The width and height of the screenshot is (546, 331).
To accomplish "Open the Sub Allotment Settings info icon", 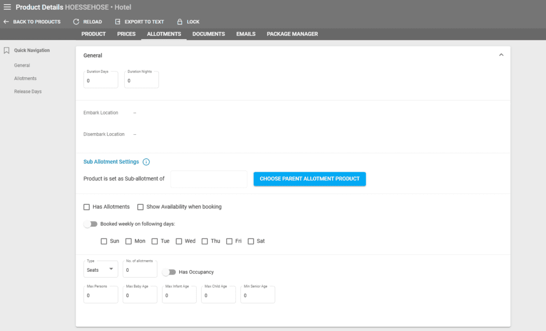I will pos(146,162).
